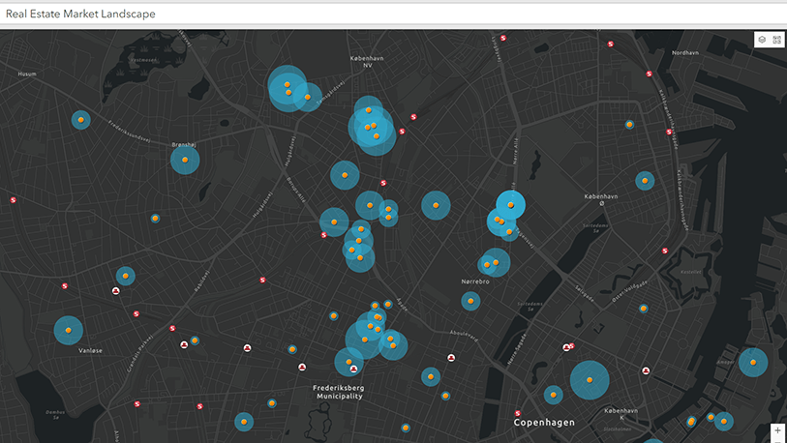
Task: Click the bright blue bubble on Tagensvej
Action: [511, 205]
